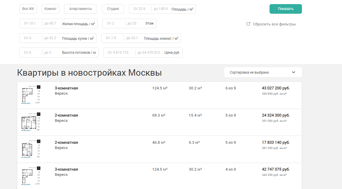
Task: Open the first 3-комнатная Вереск listing
Action: click(66, 88)
